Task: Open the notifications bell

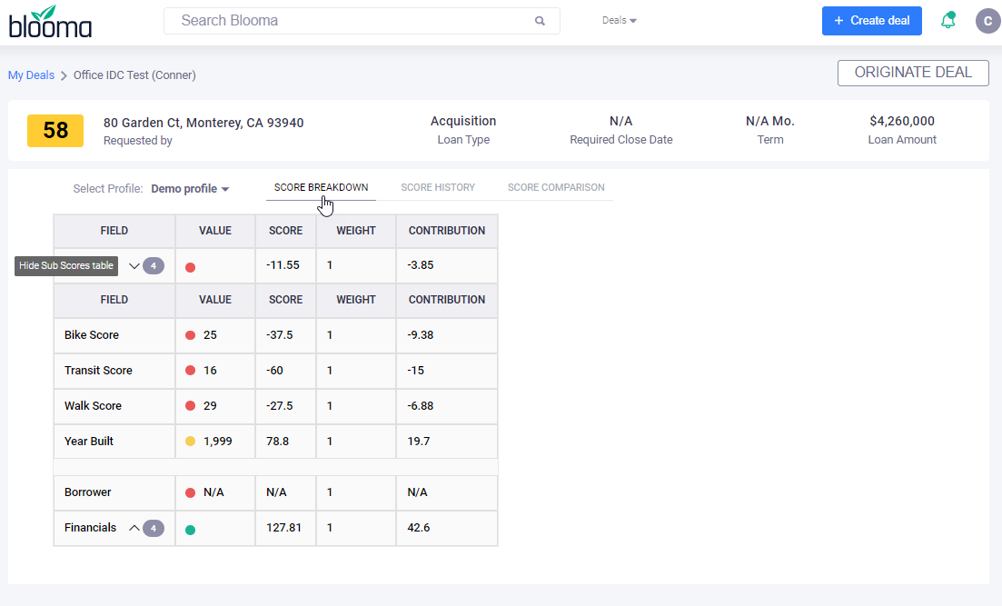Action: 948,21
